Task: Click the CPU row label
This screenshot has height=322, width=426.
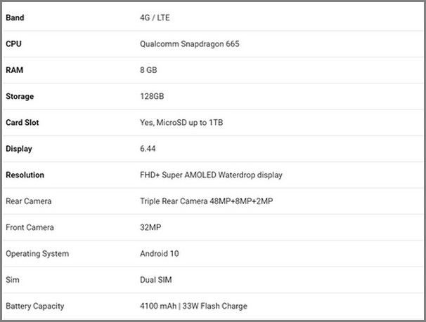Action: click(13, 43)
